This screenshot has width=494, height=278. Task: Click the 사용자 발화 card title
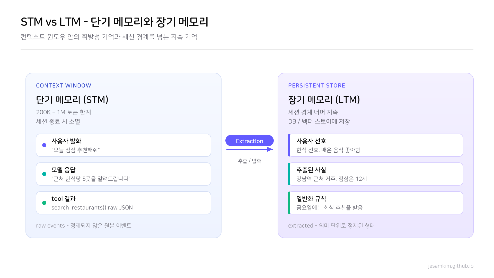[x=66, y=141]
